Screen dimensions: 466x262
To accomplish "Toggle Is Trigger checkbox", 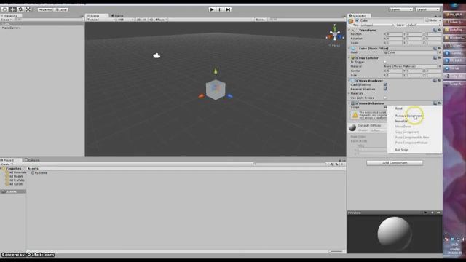I will [x=385, y=62].
